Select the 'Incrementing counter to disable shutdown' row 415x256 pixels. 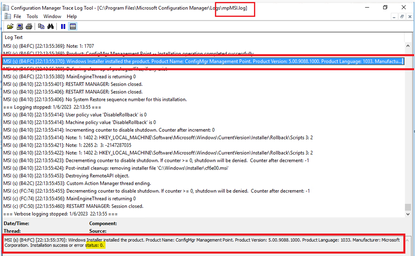tap(204, 130)
